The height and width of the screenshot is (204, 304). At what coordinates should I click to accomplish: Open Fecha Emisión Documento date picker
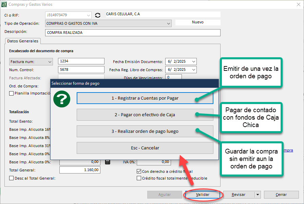coord(193,62)
